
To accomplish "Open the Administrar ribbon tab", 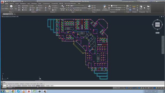I will pyautogui.click(x=34, y=3).
